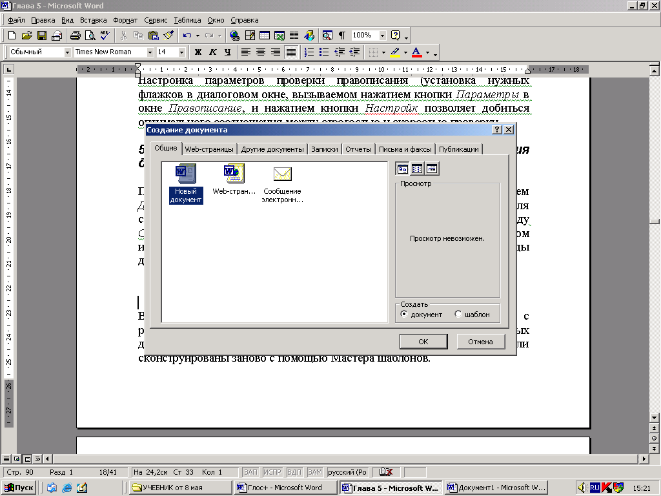The width and height of the screenshot is (661, 496).
Task: Expand Undo history dropdown arrow
Action: [198, 36]
